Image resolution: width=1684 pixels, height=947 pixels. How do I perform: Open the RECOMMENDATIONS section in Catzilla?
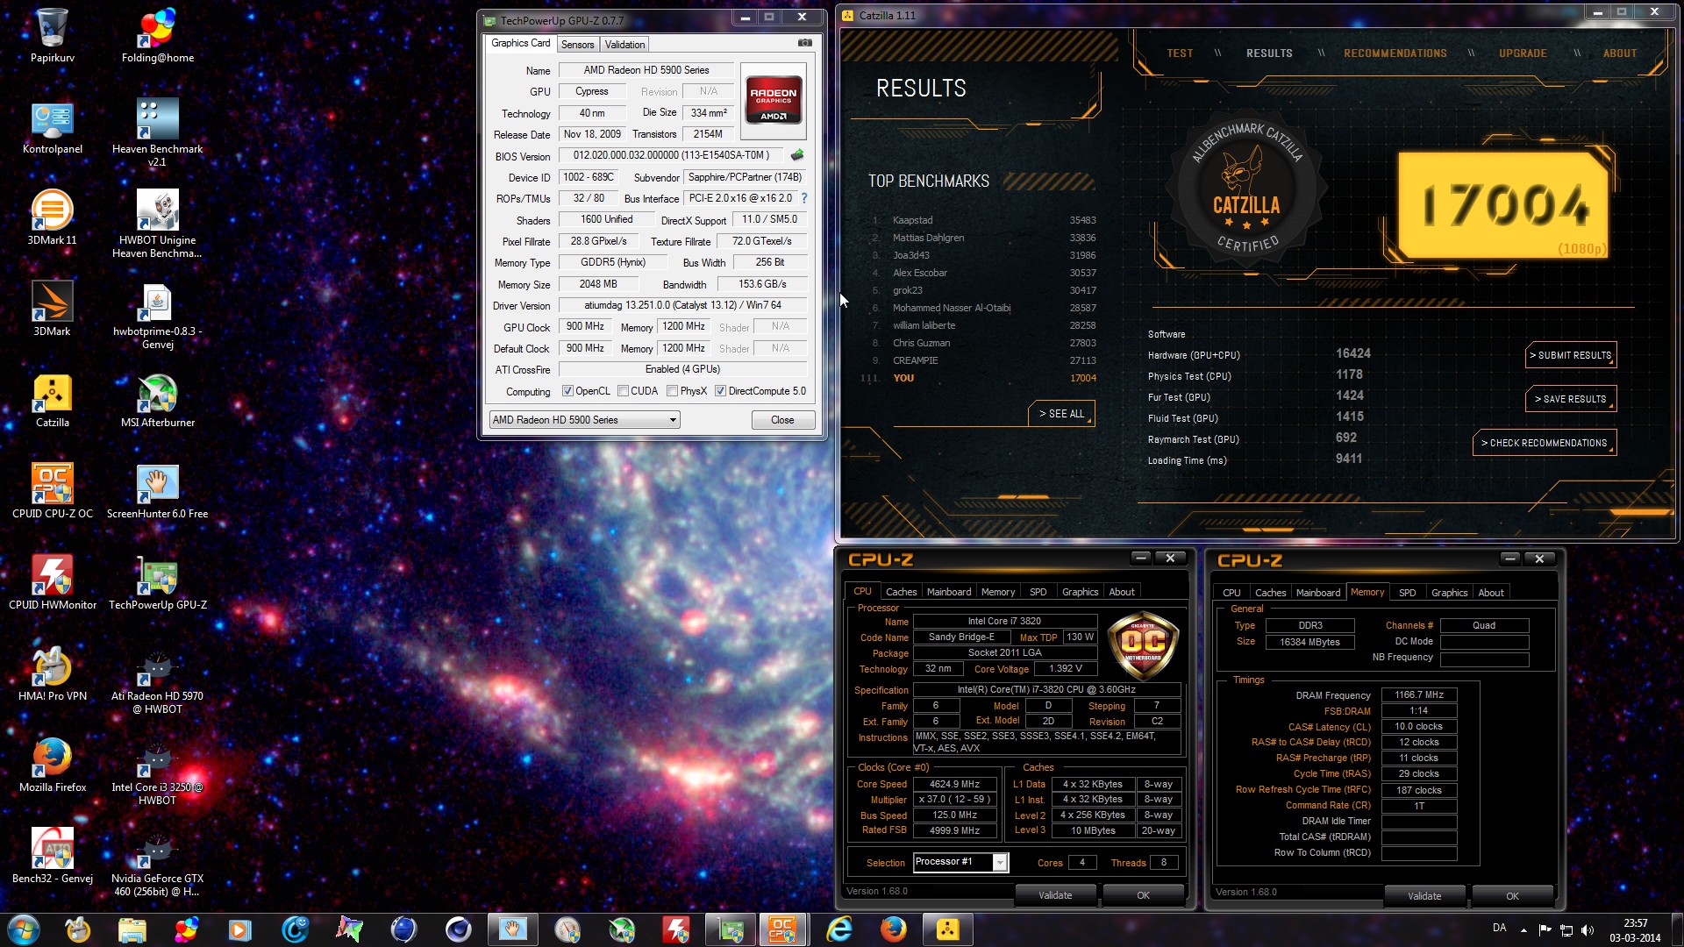pos(1395,53)
